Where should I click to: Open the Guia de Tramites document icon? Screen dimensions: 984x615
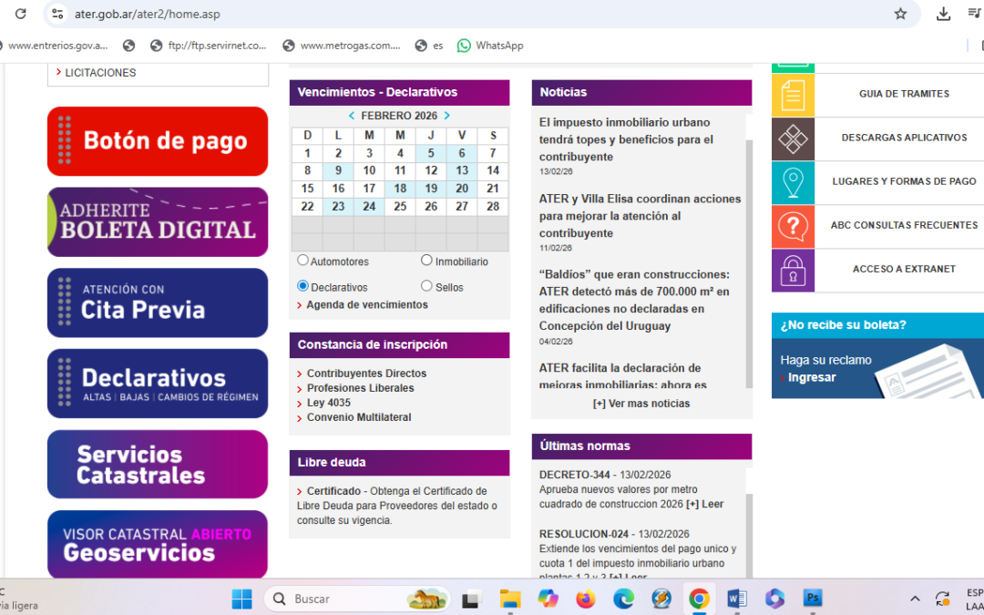click(793, 95)
